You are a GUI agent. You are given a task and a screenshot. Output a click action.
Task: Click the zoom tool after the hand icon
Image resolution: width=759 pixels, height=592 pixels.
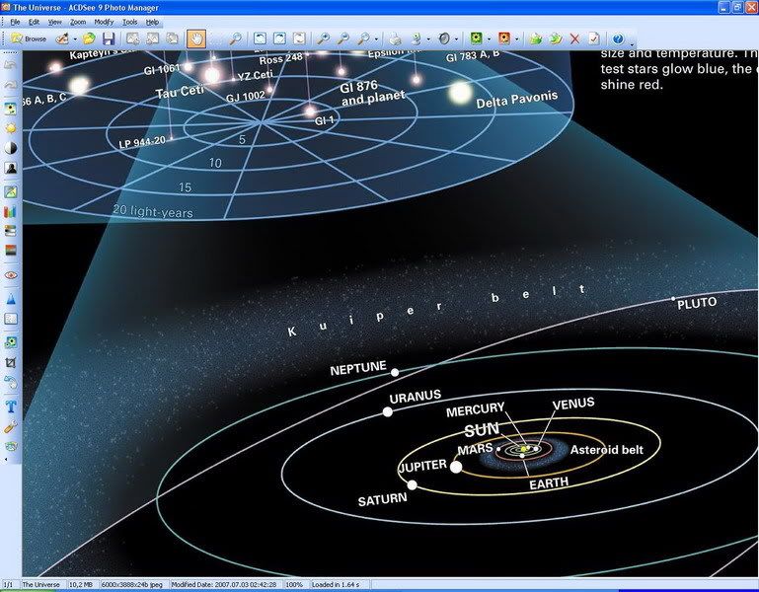pos(235,38)
